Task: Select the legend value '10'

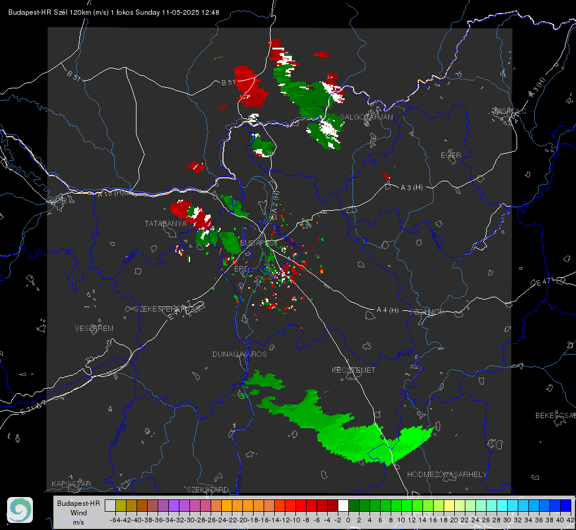Action: tap(401, 520)
